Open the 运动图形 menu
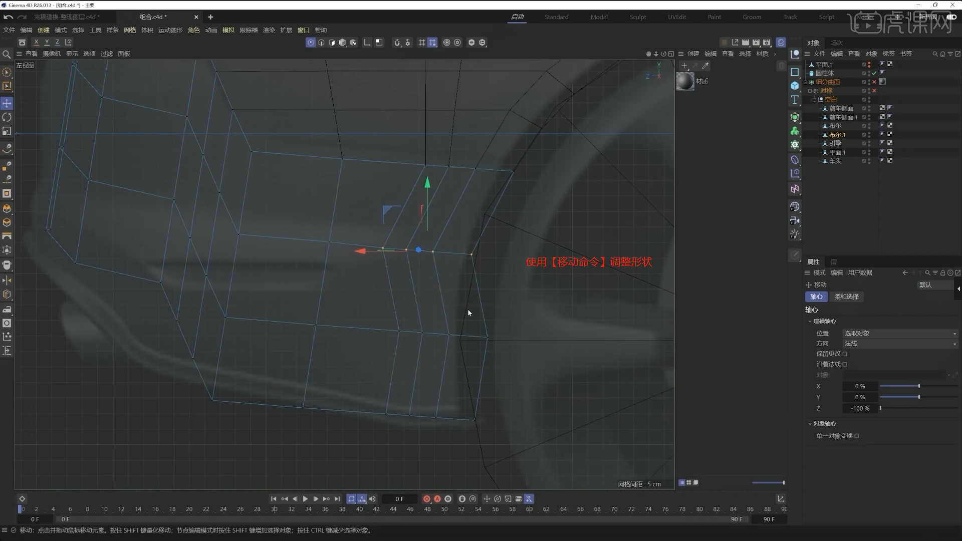The width and height of the screenshot is (962, 541). (170, 30)
